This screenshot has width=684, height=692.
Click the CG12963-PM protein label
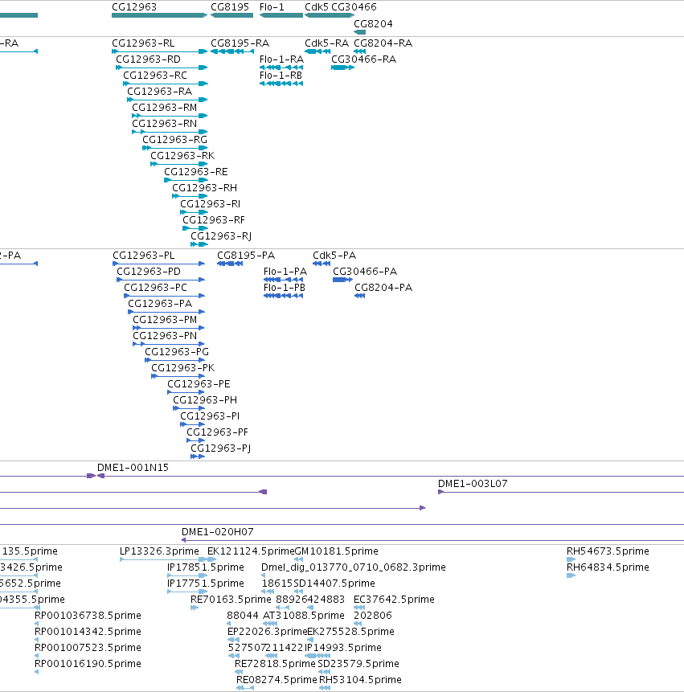click(x=165, y=320)
